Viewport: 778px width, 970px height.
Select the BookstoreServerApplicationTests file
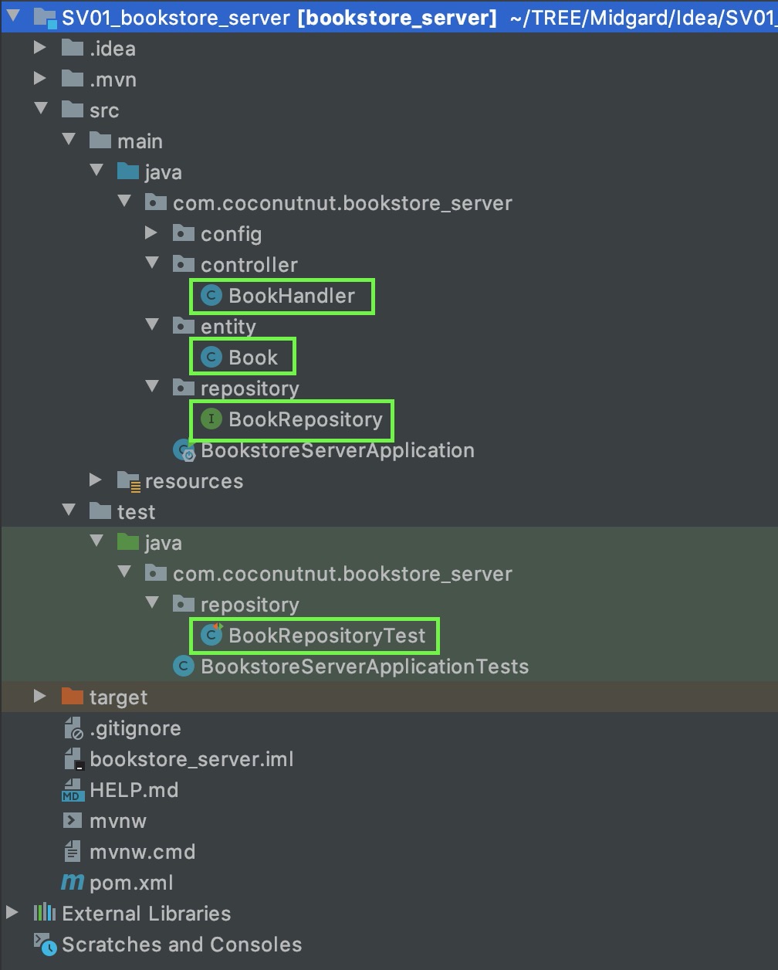(364, 666)
